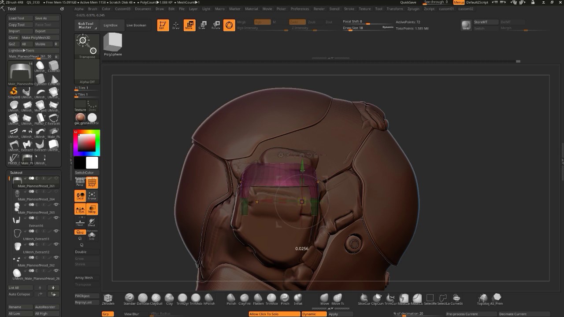Hide the Male_PlanesofHead_263 subtool

pyautogui.click(x=56, y=205)
